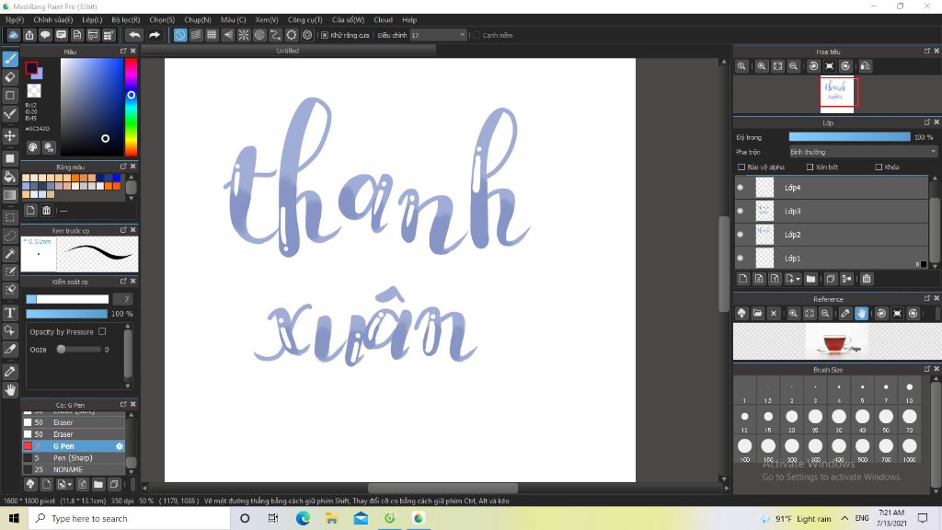Duplicate layer icon in Layer panel

[831, 279]
